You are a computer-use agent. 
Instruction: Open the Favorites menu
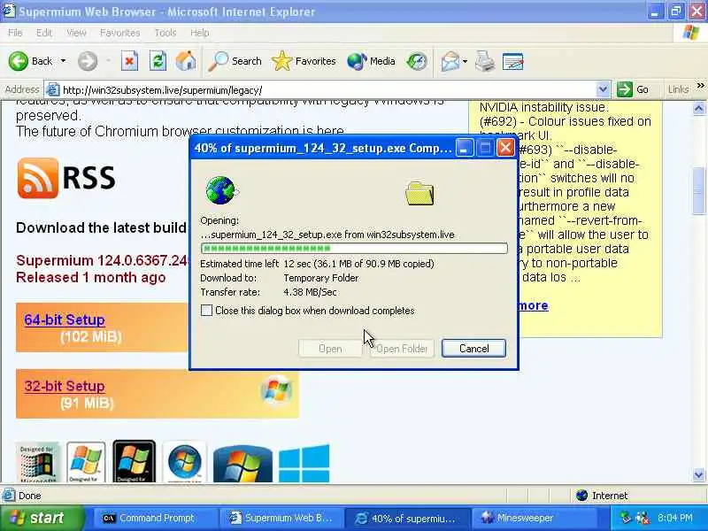120,33
